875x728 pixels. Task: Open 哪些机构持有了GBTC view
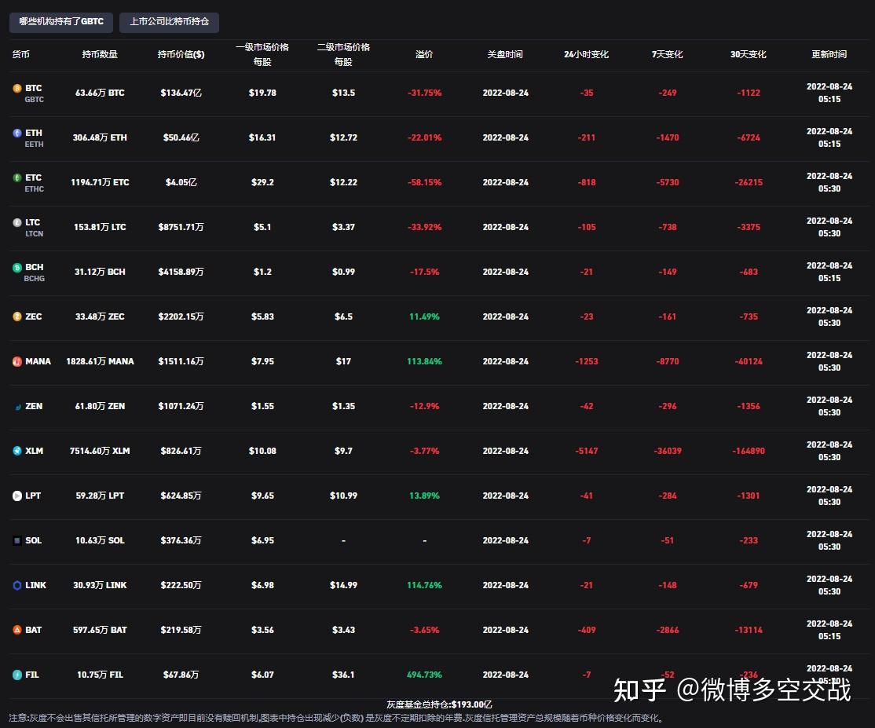pyautogui.click(x=60, y=22)
